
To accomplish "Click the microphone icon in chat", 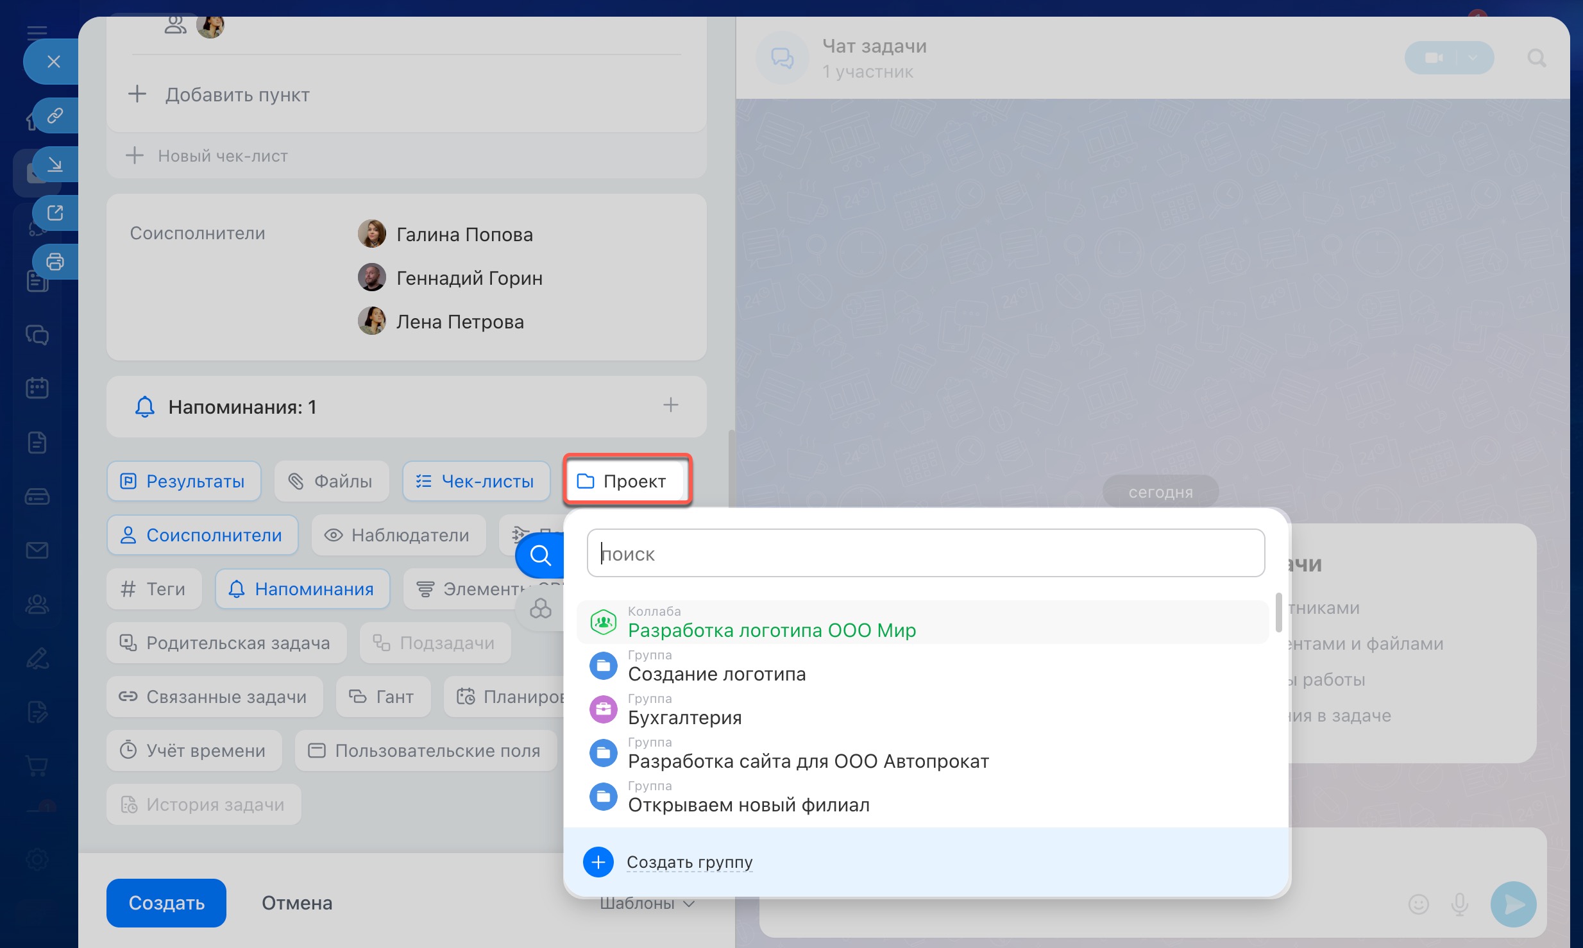I will point(1459,904).
